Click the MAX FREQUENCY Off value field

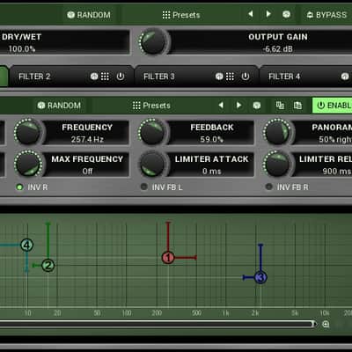87,165
